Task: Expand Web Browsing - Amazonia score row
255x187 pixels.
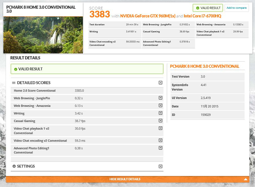Action: tap(160, 105)
